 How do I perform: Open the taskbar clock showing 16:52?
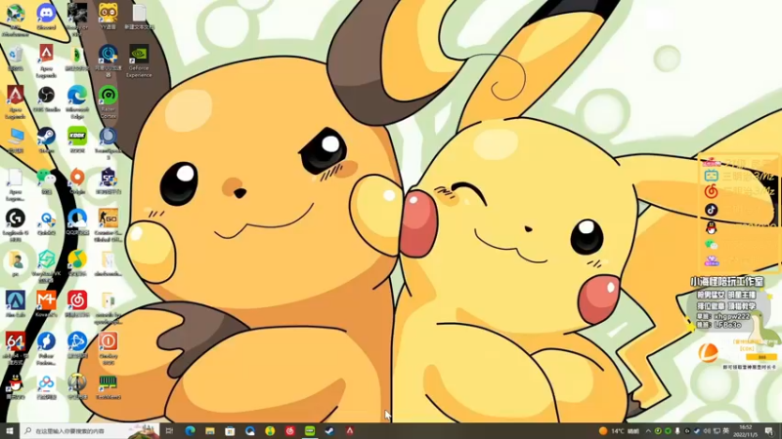[746, 431]
